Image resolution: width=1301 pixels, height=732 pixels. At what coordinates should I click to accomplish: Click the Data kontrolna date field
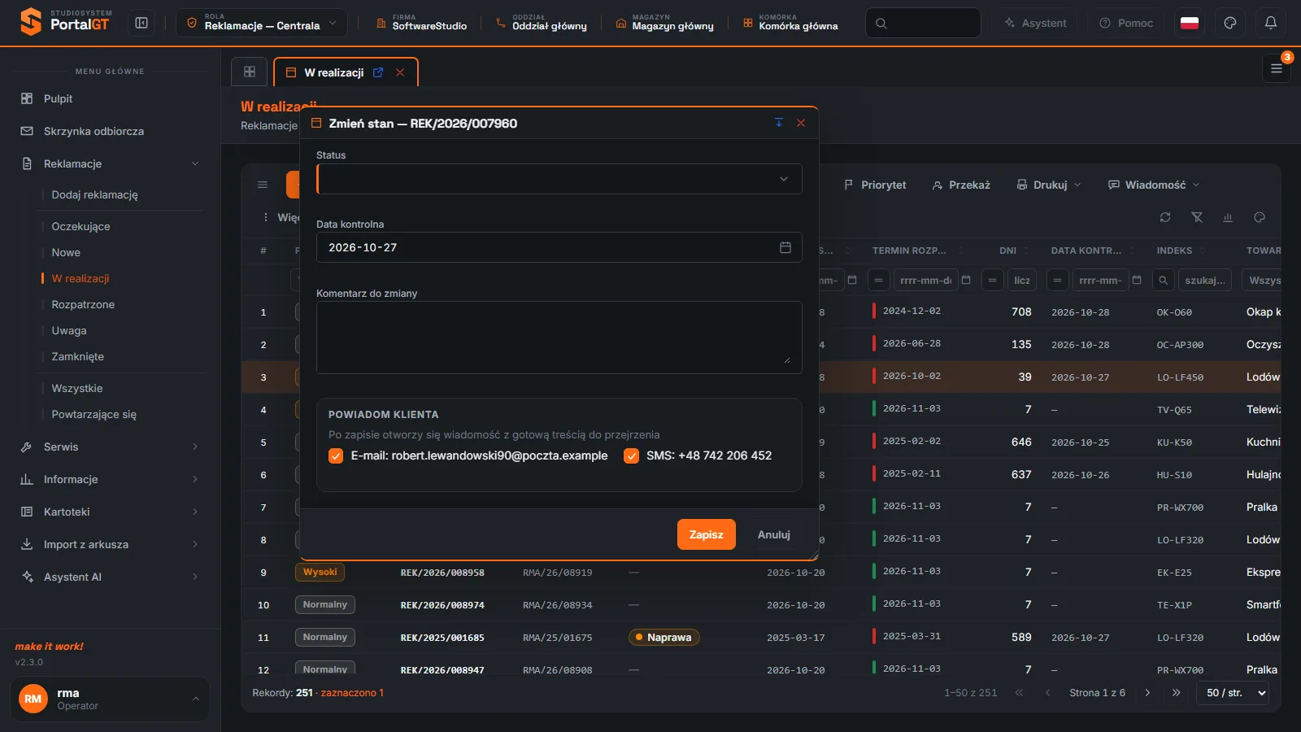[559, 247]
